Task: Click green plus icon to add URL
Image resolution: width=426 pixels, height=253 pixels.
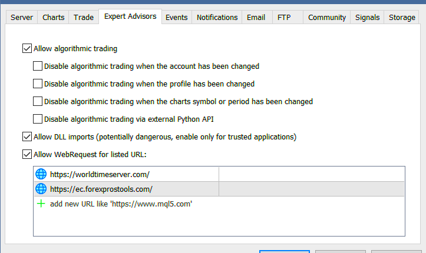Action: pos(41,204)
